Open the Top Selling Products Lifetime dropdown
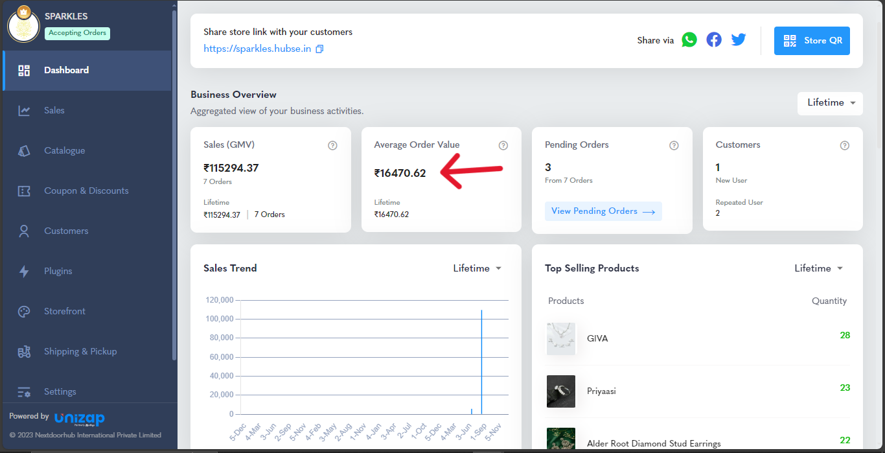Image resolution: width=885 pixels, height=453 pixels. (819, 268)
